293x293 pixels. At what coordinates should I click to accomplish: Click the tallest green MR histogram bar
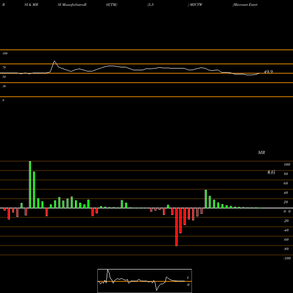tap(30, 185)
